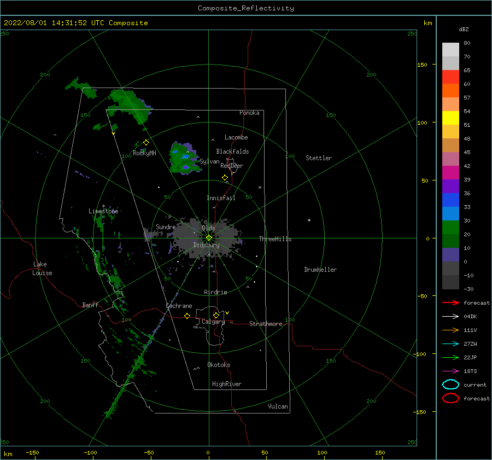Image resolution: width=492 pixels, height=460 pixels.
Task: Select the orange 111V arrow in the legend
Action: 450,330
